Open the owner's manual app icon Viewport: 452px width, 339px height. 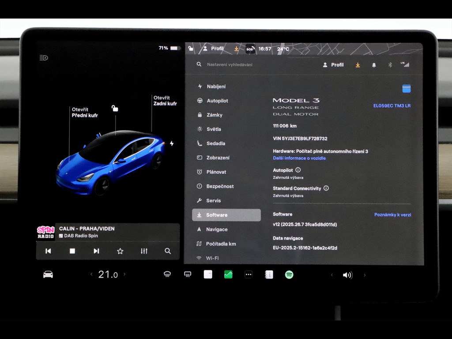click(x=269, y=275)
